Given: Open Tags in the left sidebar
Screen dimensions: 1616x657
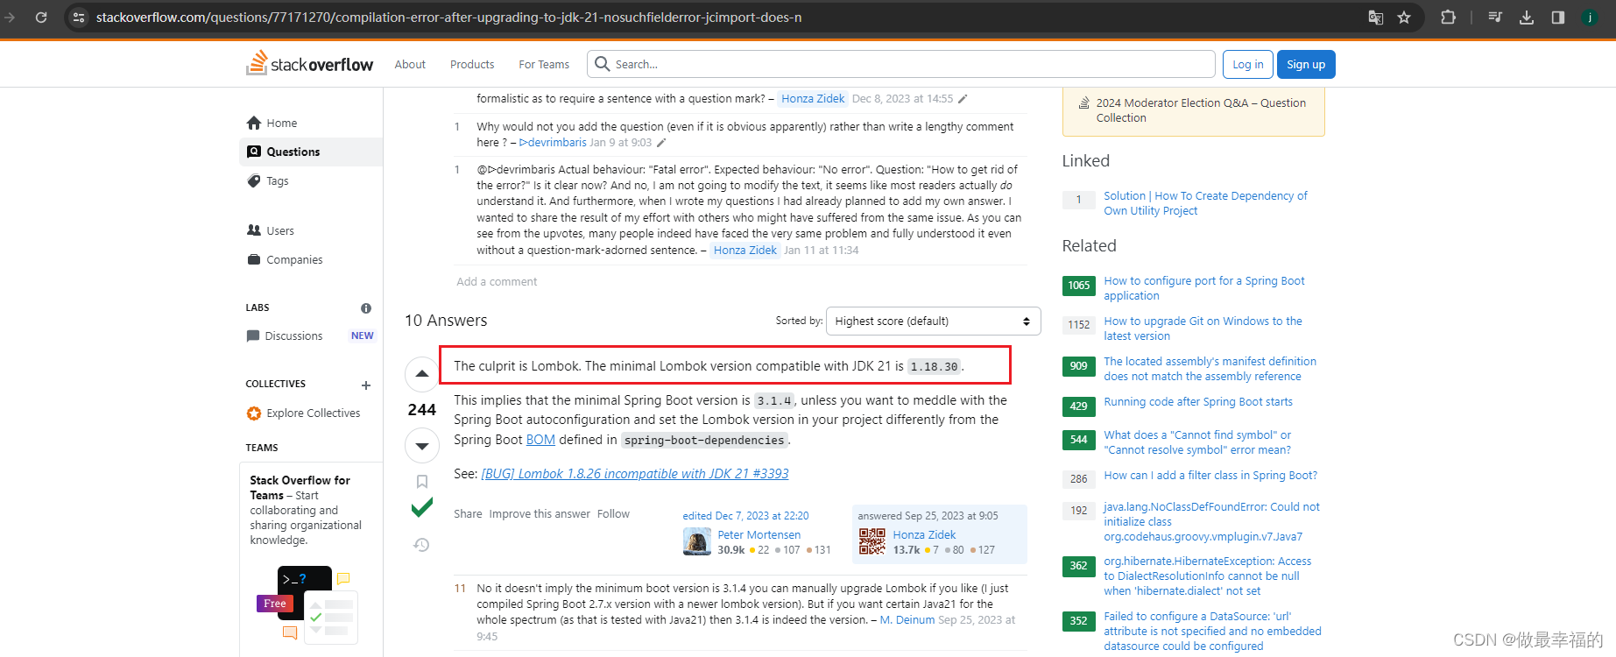Looking at the screenshot, I should pyautogui.click(x=311, y=180).
